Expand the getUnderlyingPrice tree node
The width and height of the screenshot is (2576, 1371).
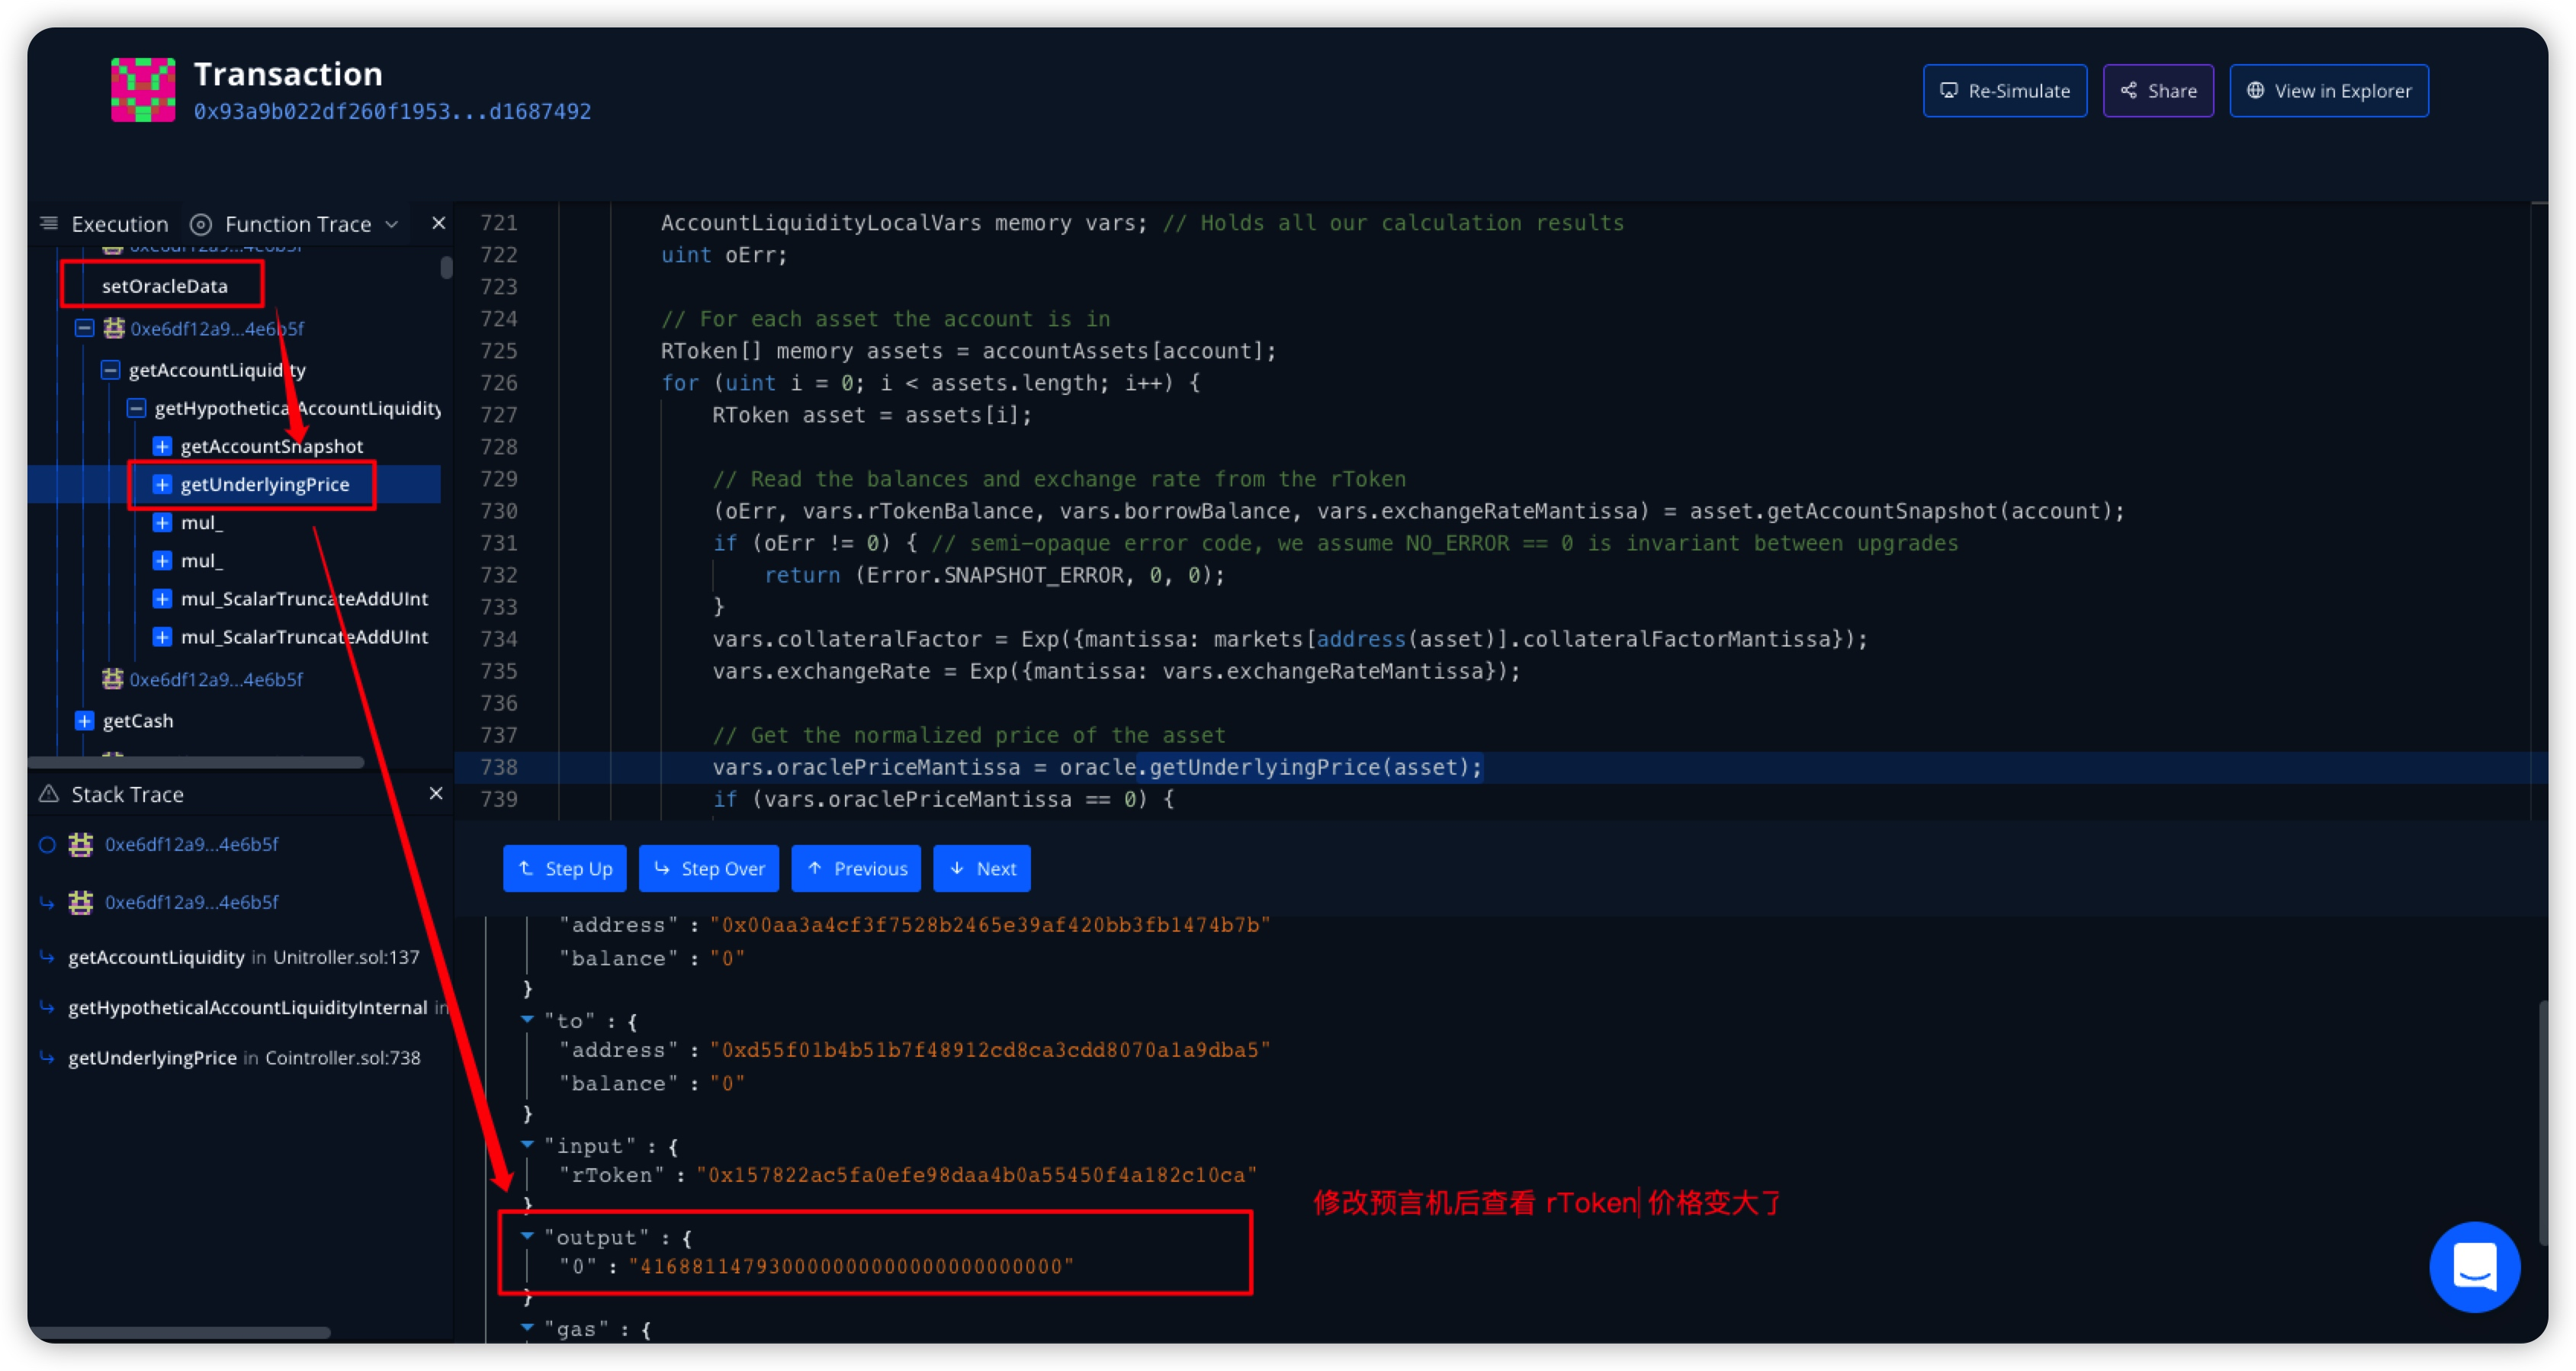click(x=162, y=484)
